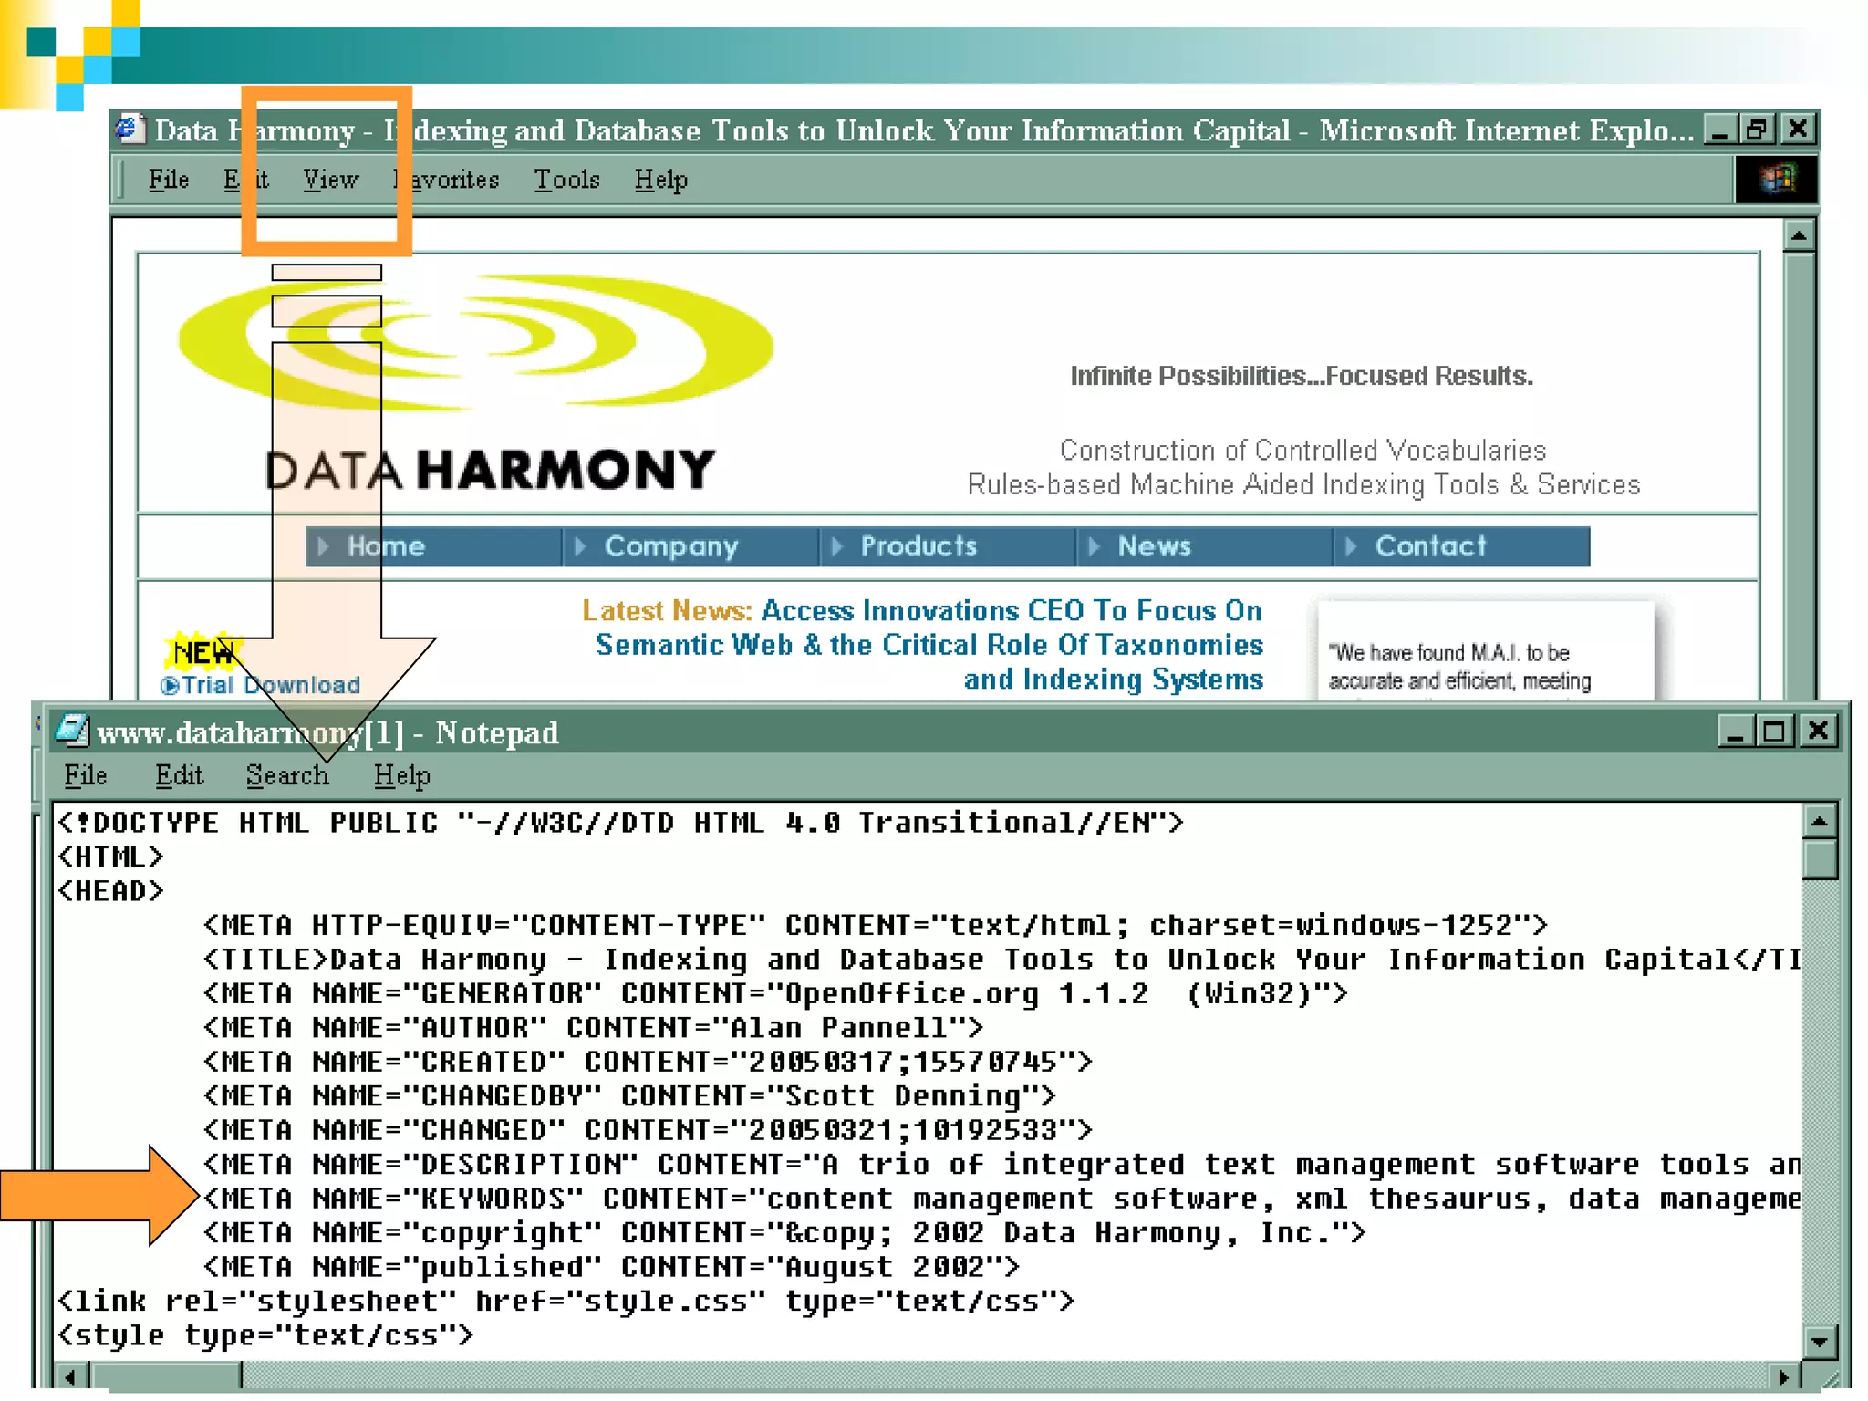The width and height of the screenshot is (1868, 1401).
Task: Open Notepad's Search menu
Action: 287,775
